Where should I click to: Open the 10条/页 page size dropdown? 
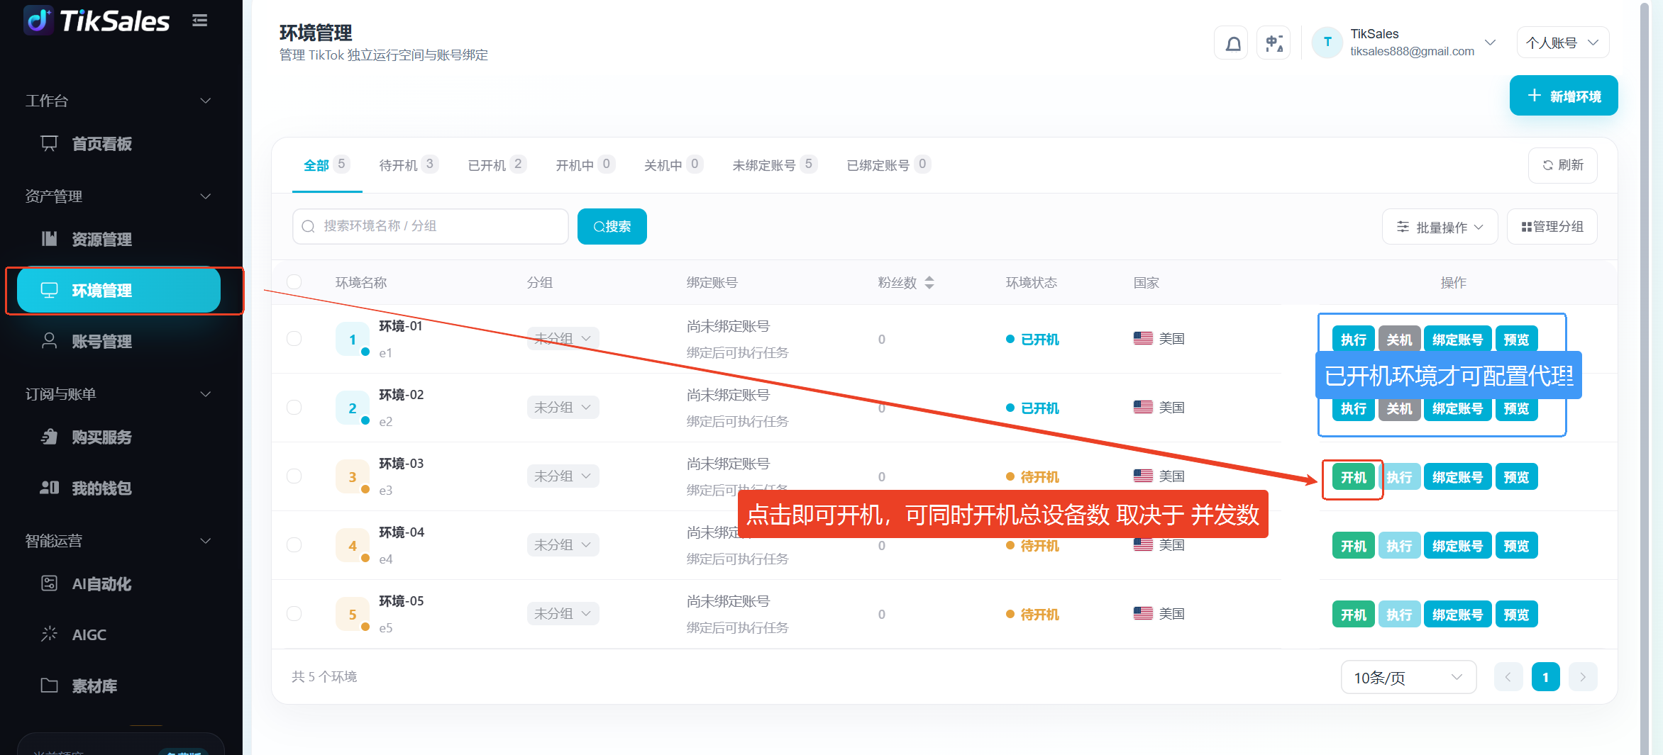[1408, 677]
